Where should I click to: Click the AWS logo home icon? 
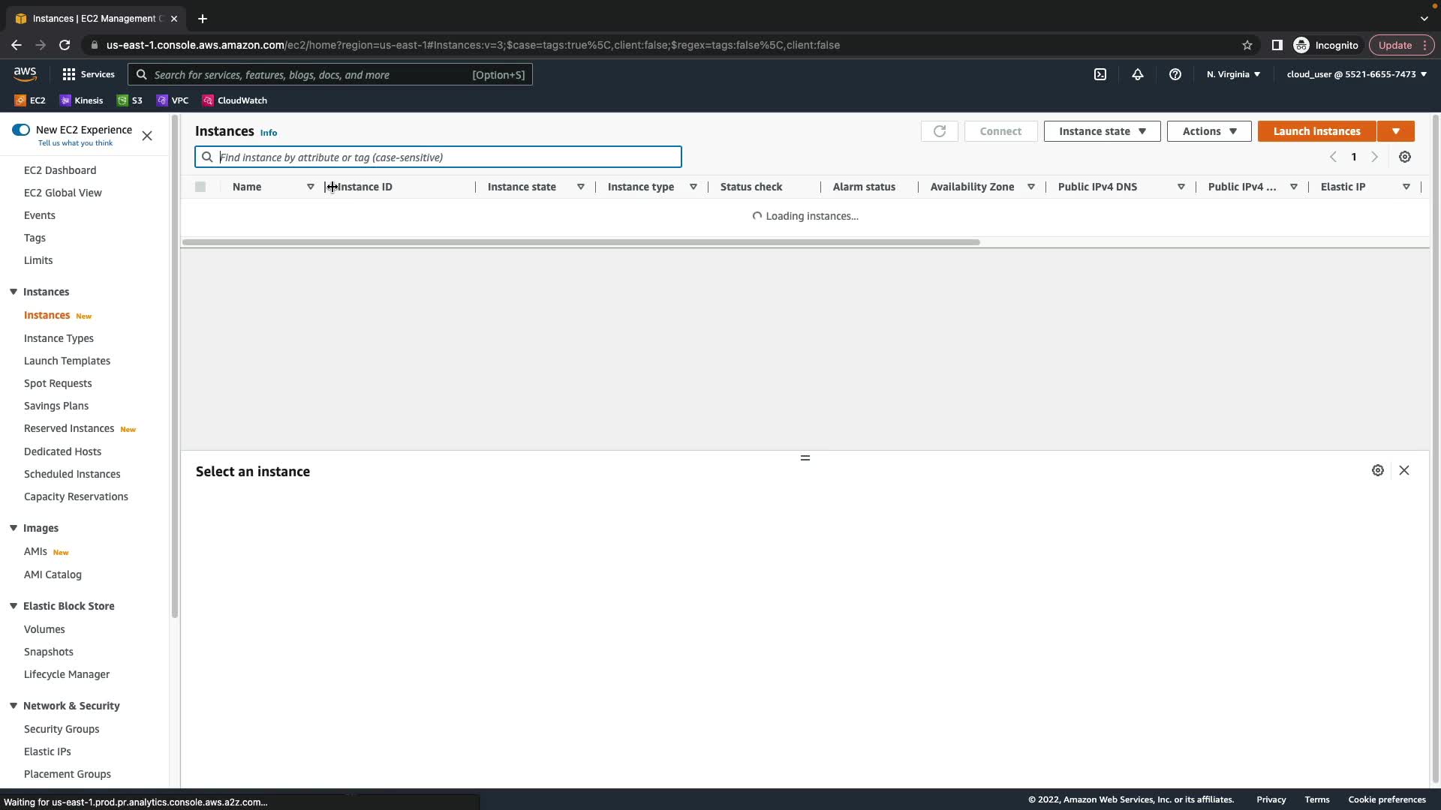pos(25,74)
